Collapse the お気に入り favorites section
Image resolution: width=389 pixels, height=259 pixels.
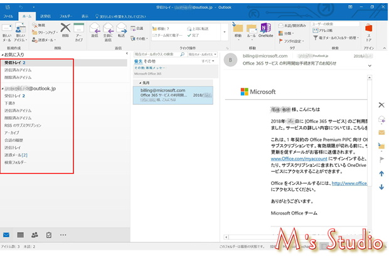point(3,55)
